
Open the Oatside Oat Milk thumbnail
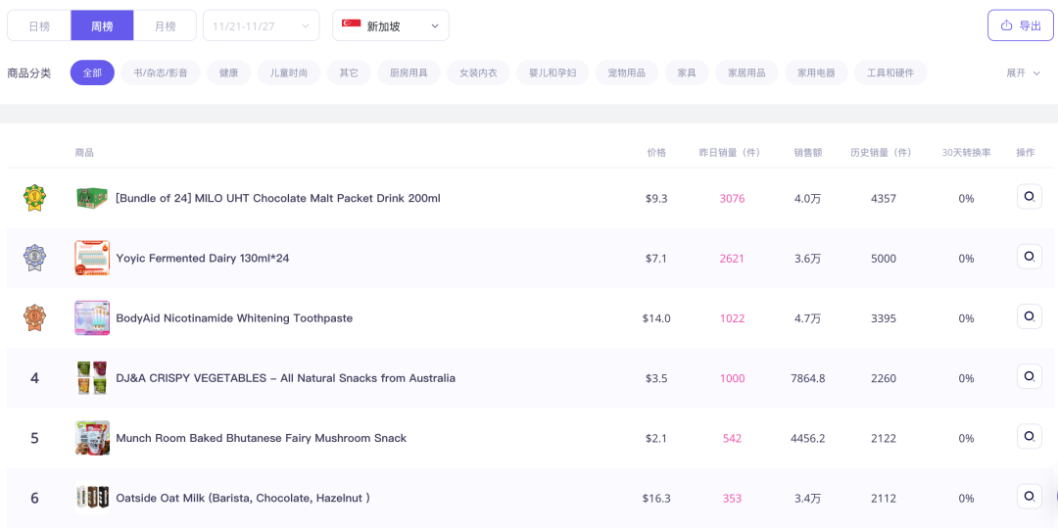[92, 498]
